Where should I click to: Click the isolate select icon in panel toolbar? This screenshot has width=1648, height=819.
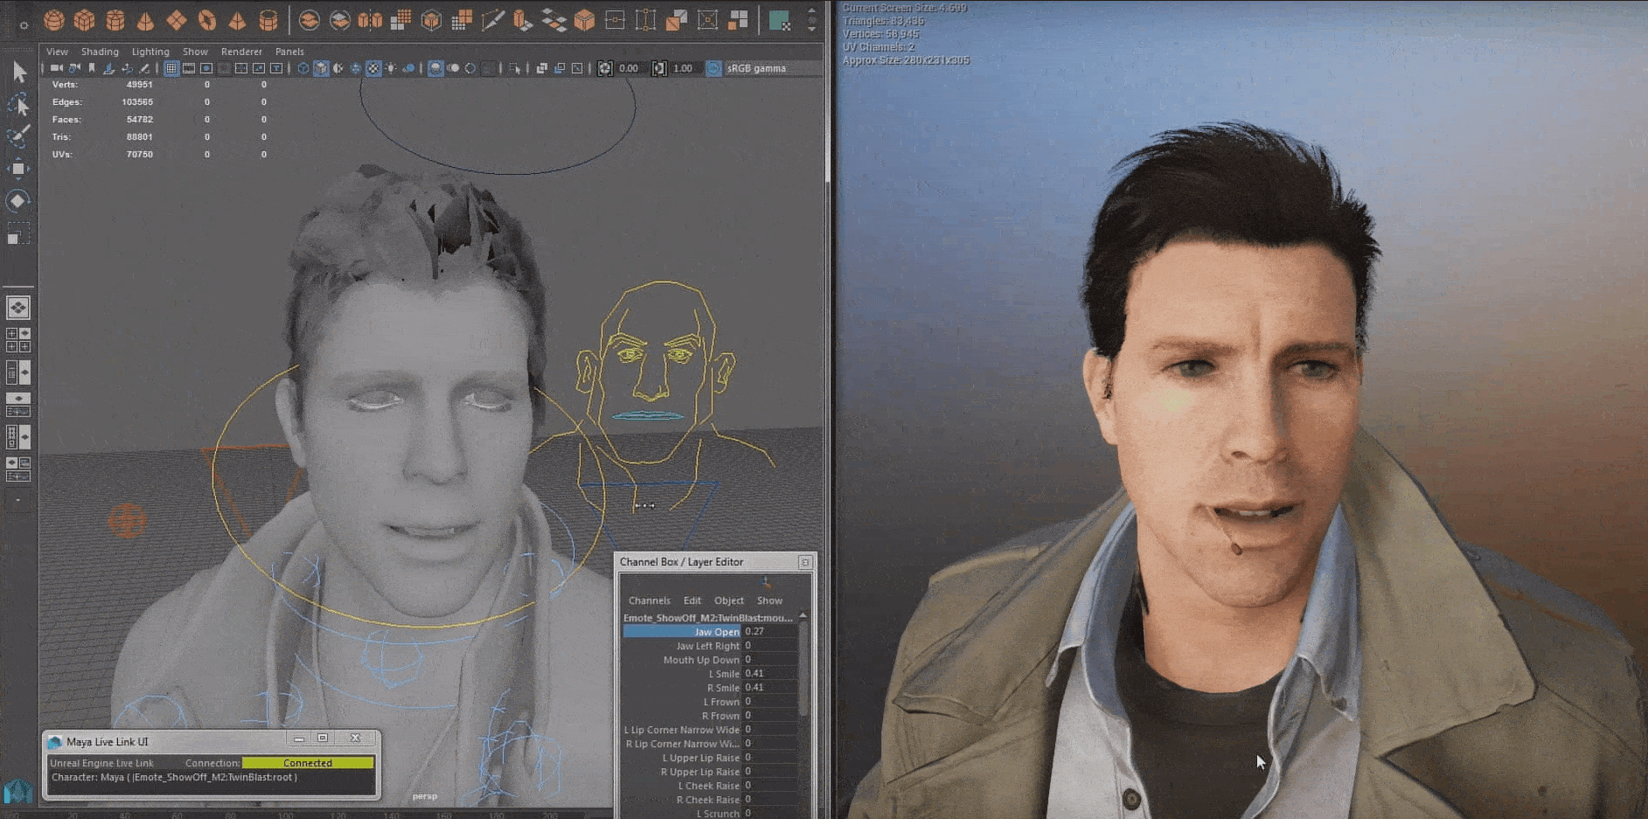(515, 68)
